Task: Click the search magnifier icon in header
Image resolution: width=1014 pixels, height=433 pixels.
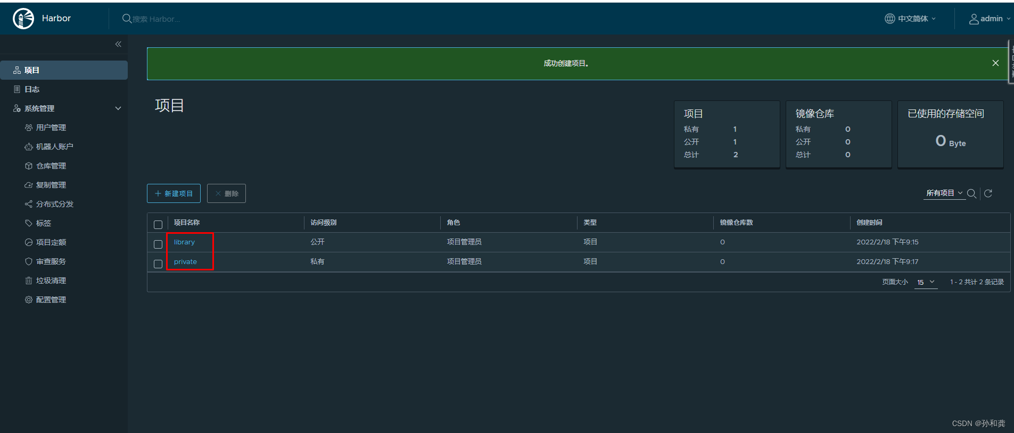Action: (127, 19)
